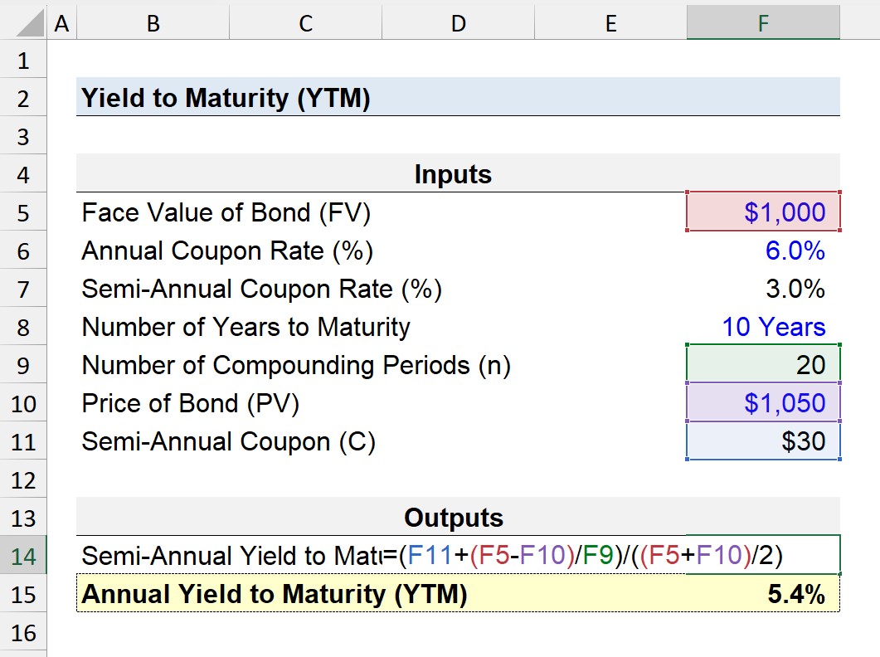Image resolution: width=880 pixels, height=657 pixels.
Task: Click the 10 Years maturity cell
Action: click(x=763, y=327)
